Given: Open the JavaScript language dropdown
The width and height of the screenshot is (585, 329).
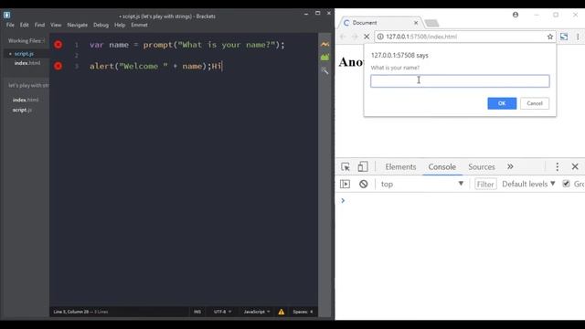Looking at the screenshot, I should [x=257, y=312].
